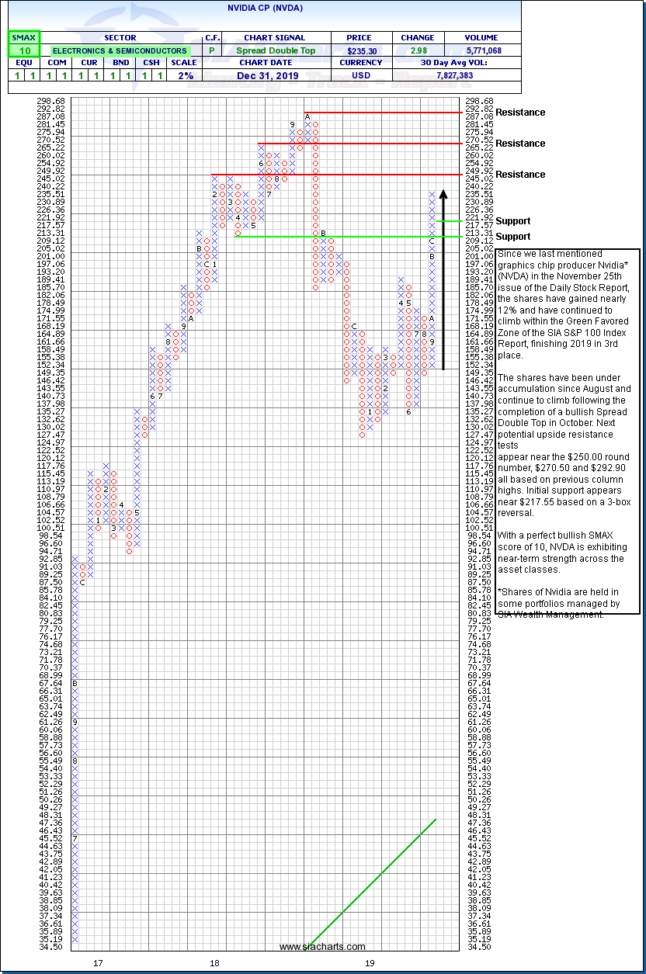Image resolution: width=646 pixels, height=974 pixels.
Task: Click the $235.30 price value
Action: pos(361,50)
